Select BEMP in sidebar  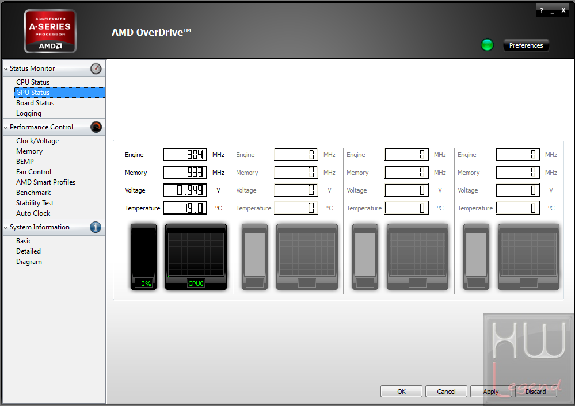point(25,161)
